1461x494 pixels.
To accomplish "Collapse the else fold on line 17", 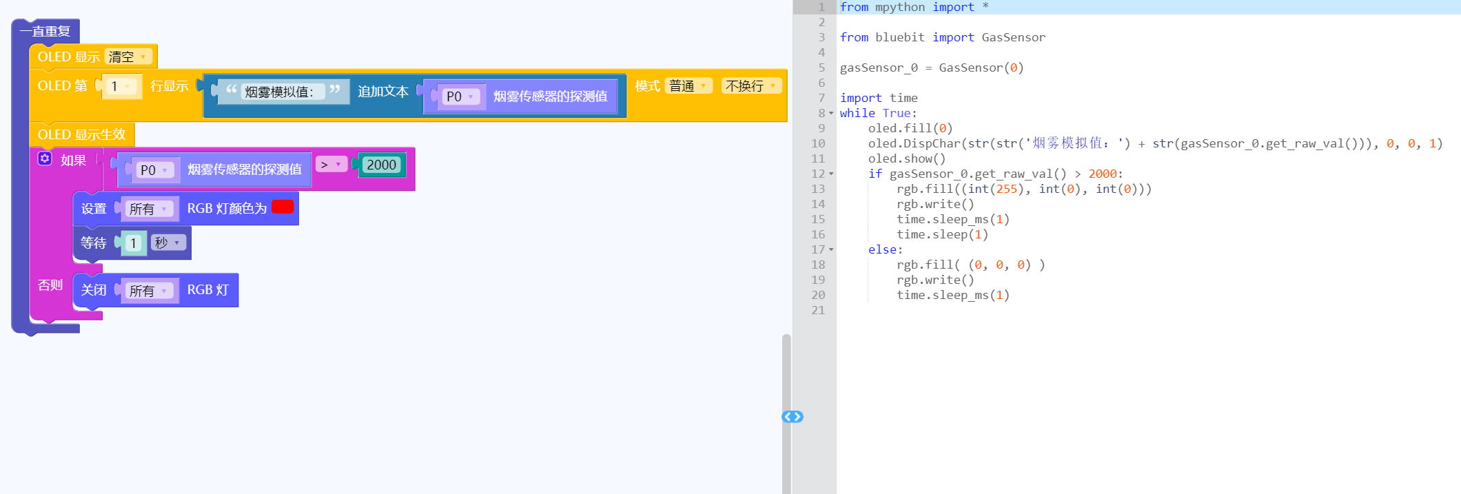I will [x=831, y=249].
